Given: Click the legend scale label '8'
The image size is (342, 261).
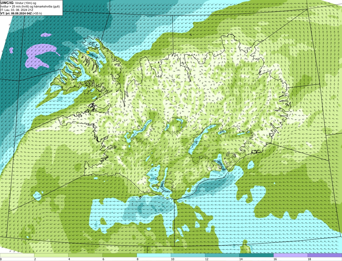Looking at the screenshot, I should (x=138, y=259).
